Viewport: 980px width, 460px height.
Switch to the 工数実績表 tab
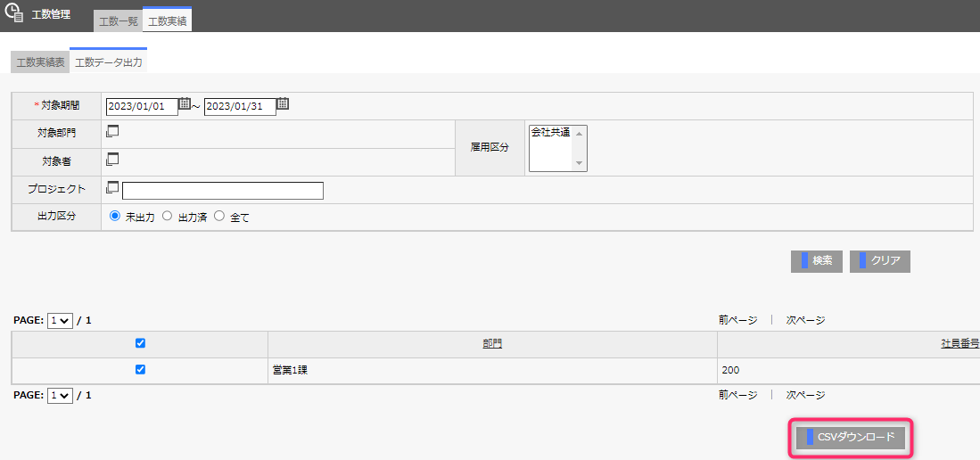tap(41, 62)
